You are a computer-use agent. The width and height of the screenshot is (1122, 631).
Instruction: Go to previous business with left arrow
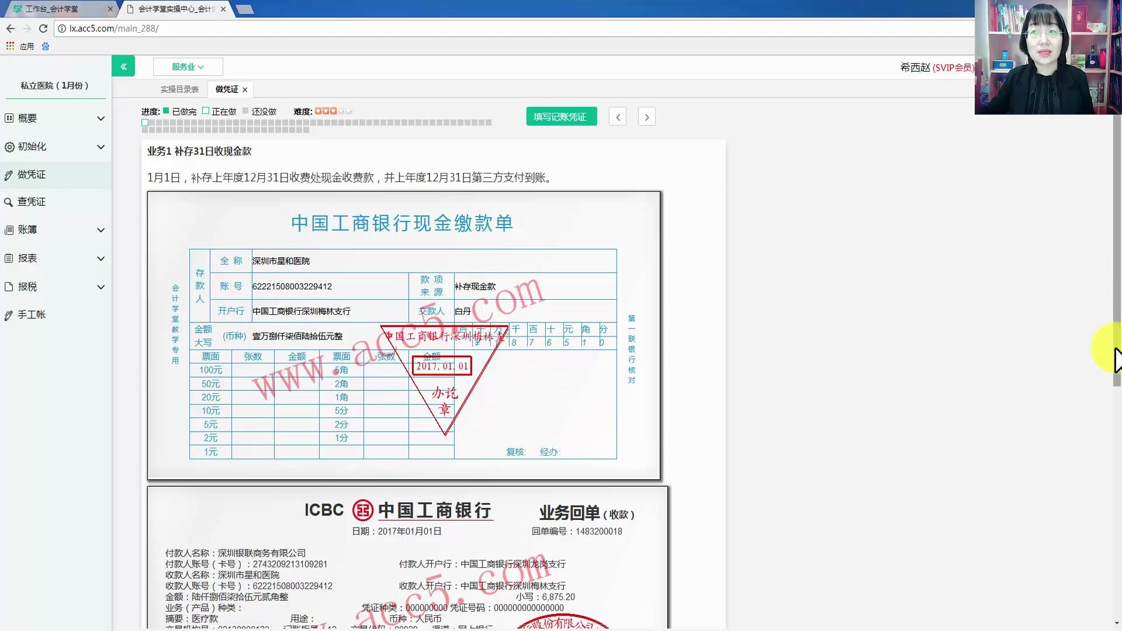(618, 117)
